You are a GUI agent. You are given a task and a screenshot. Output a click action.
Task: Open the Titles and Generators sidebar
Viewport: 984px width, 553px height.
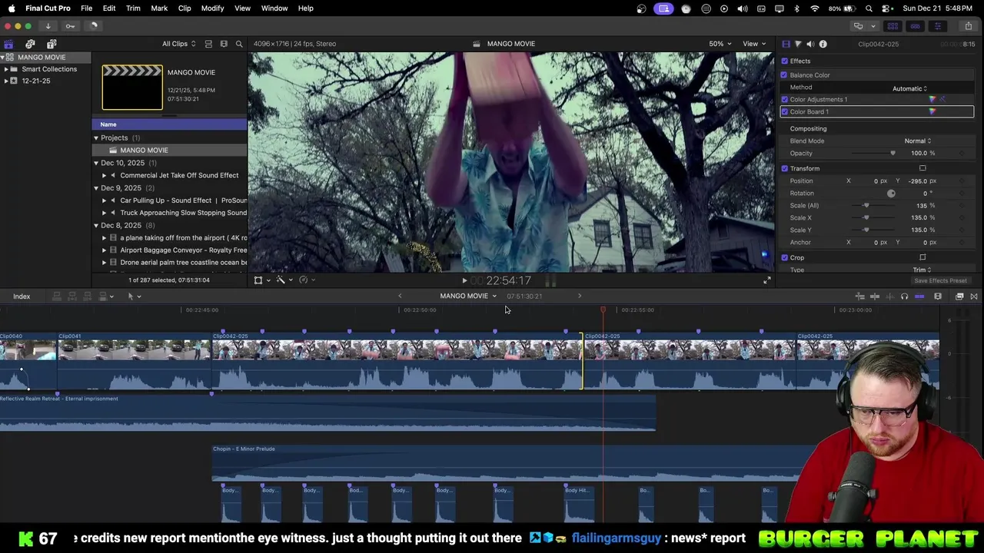click(52, 44)
